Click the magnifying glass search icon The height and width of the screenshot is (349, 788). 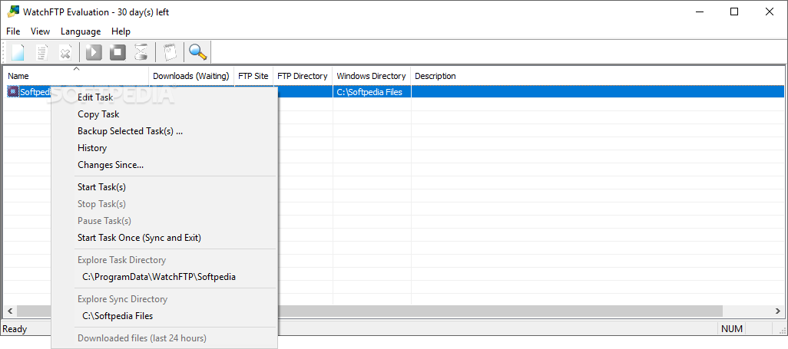tap(197, 51)
